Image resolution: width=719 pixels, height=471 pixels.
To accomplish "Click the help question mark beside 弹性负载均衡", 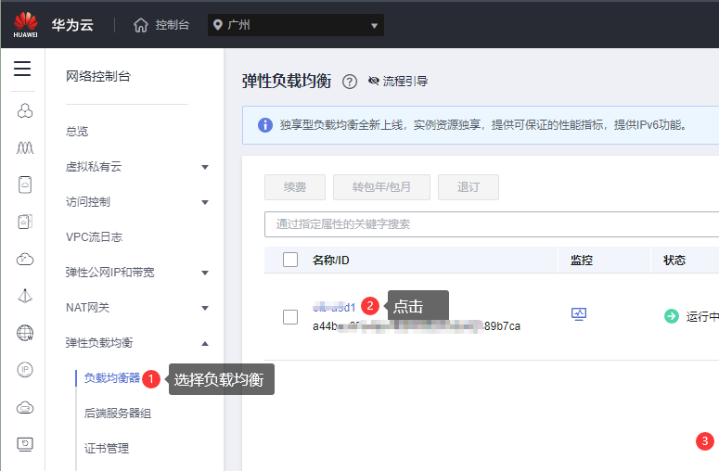I will (350, 82).
